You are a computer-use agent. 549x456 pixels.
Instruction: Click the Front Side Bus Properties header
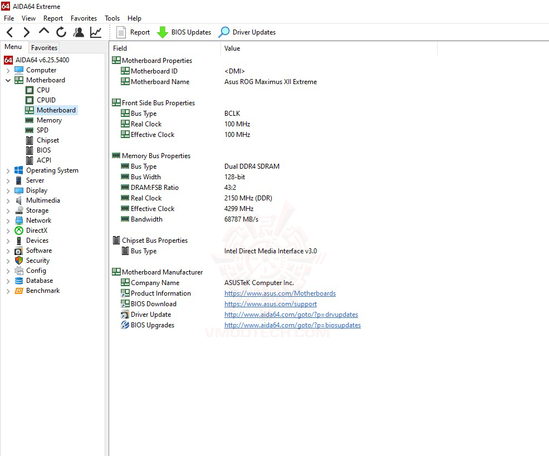pyautogui.click(x=153, y=103)
